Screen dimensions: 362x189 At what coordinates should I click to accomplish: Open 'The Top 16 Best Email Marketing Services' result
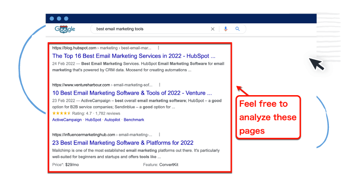point(134,56)
